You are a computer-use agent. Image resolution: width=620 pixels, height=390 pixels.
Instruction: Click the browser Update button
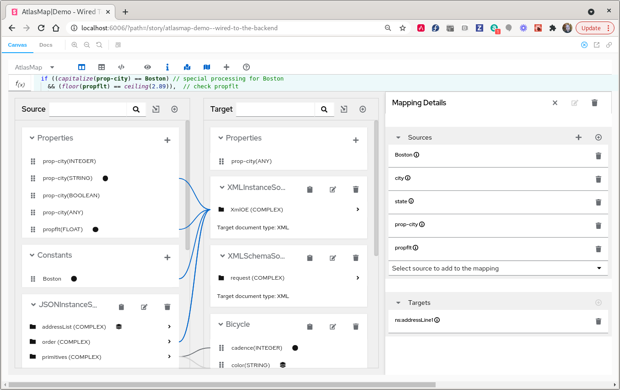tap(591, 28)
